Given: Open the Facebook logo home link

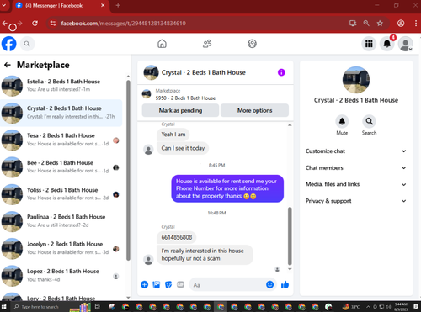Looking at the screenshot, I should (x=9, y=44).
